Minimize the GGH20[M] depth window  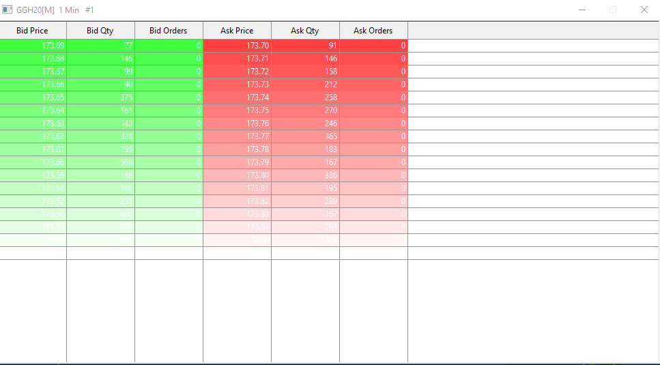(582, 10)
